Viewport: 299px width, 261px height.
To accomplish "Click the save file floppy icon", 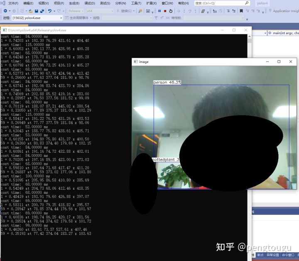I will click(x=37, y=11).
